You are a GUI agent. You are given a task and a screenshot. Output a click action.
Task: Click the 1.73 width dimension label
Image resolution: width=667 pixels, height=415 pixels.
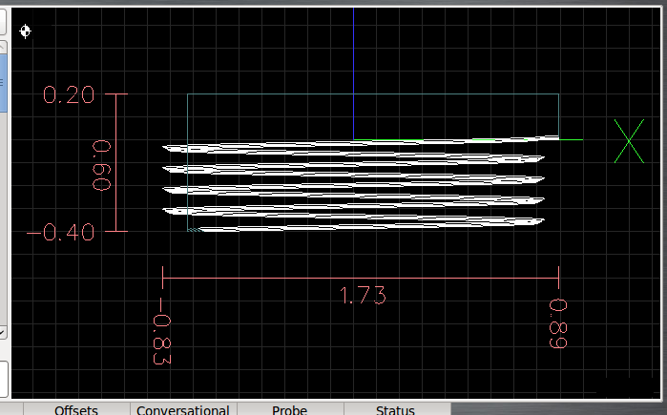coord(363,295)
